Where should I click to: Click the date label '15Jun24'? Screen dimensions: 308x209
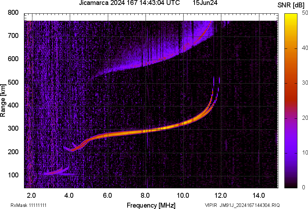[205, 3]
